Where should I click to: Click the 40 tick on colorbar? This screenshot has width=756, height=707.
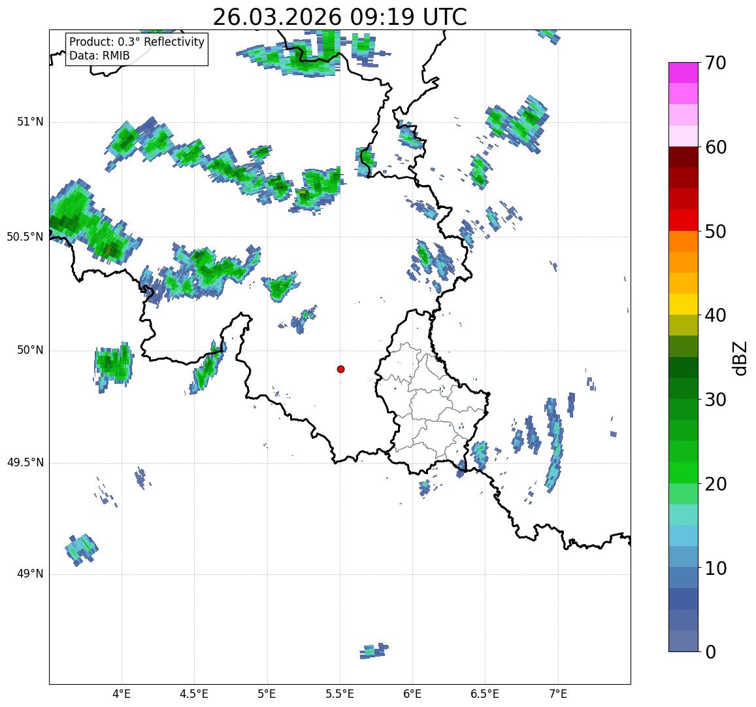tap(715, 316)
